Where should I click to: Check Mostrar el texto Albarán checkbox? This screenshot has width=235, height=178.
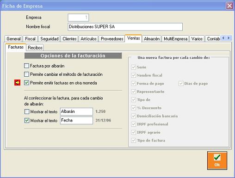pyautogui.click(x=27, y=111)
